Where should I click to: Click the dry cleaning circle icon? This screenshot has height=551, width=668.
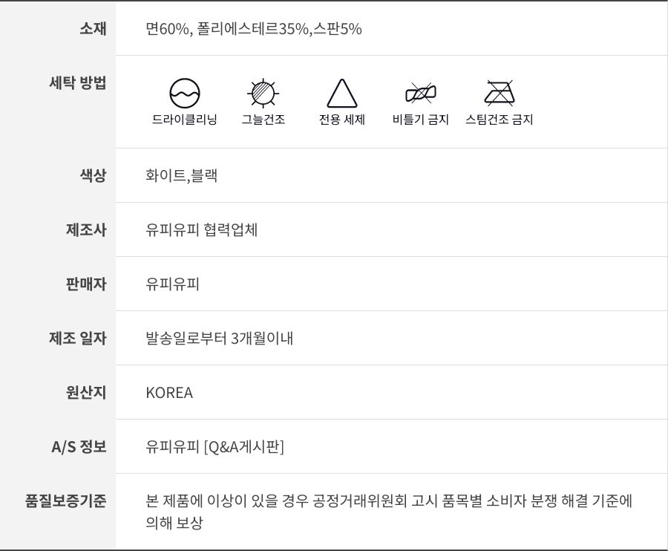[x=185, y=94]
